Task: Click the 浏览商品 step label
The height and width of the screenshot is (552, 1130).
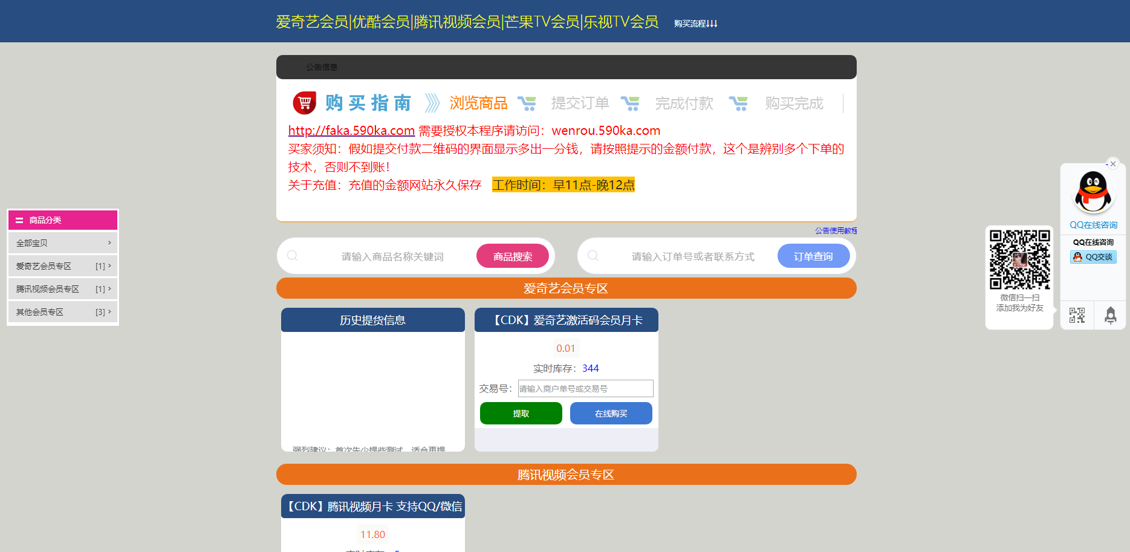Action: click(x=478, y=103)
